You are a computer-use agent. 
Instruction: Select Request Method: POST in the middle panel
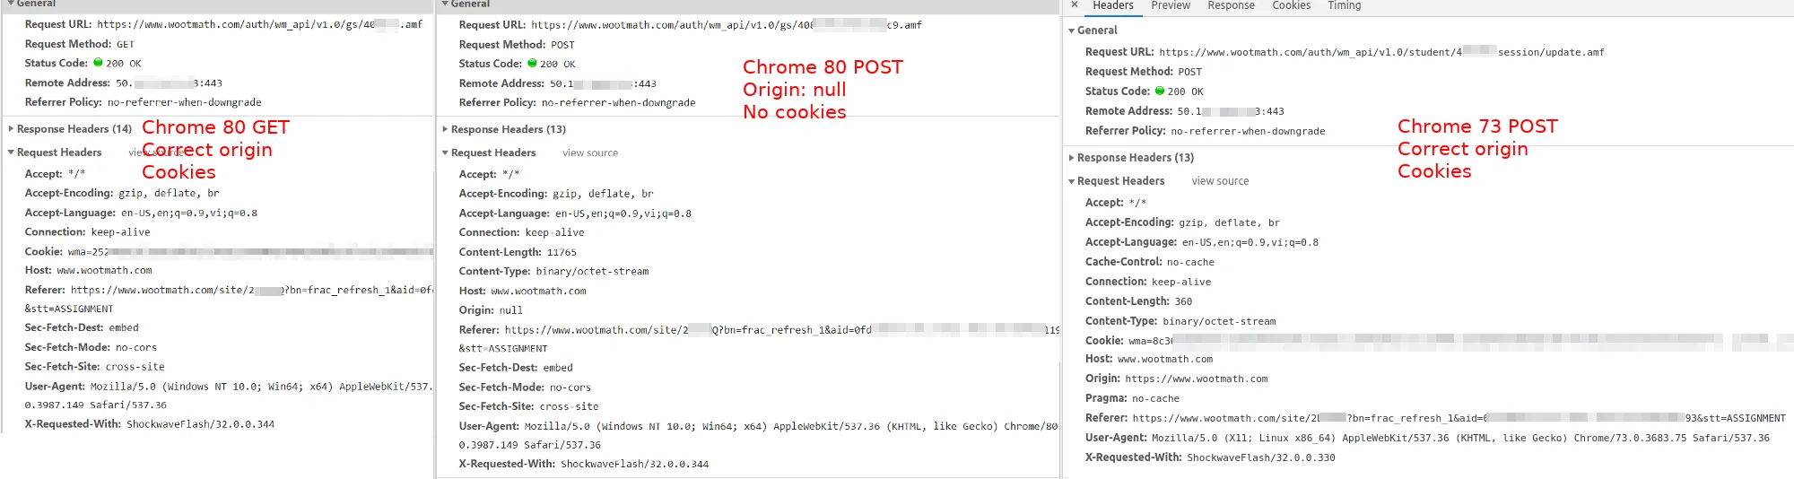(x=517, y=45)
